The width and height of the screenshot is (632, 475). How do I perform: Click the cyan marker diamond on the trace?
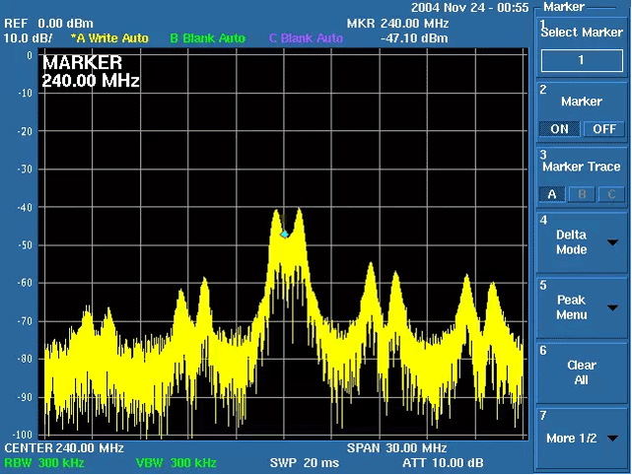click(285, 234)
